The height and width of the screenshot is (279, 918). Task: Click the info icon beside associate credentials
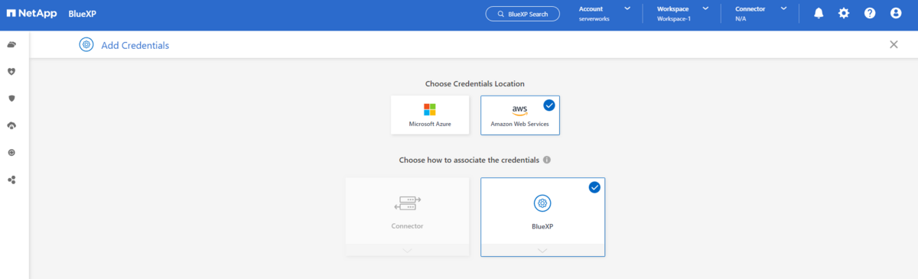click(x=547, y=161)
